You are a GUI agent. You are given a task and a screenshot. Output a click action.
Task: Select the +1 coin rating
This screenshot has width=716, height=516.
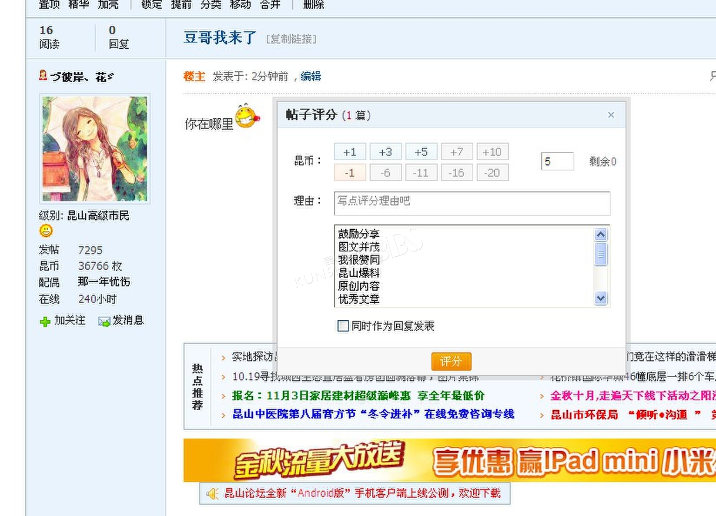(x=350, y=152)
